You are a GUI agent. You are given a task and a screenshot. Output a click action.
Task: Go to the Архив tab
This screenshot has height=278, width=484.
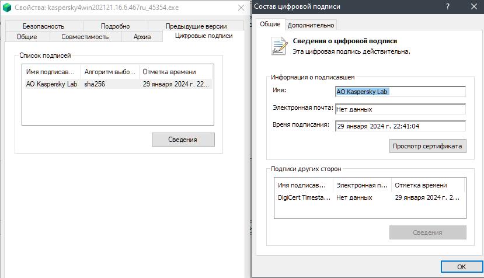click(142, 37)
